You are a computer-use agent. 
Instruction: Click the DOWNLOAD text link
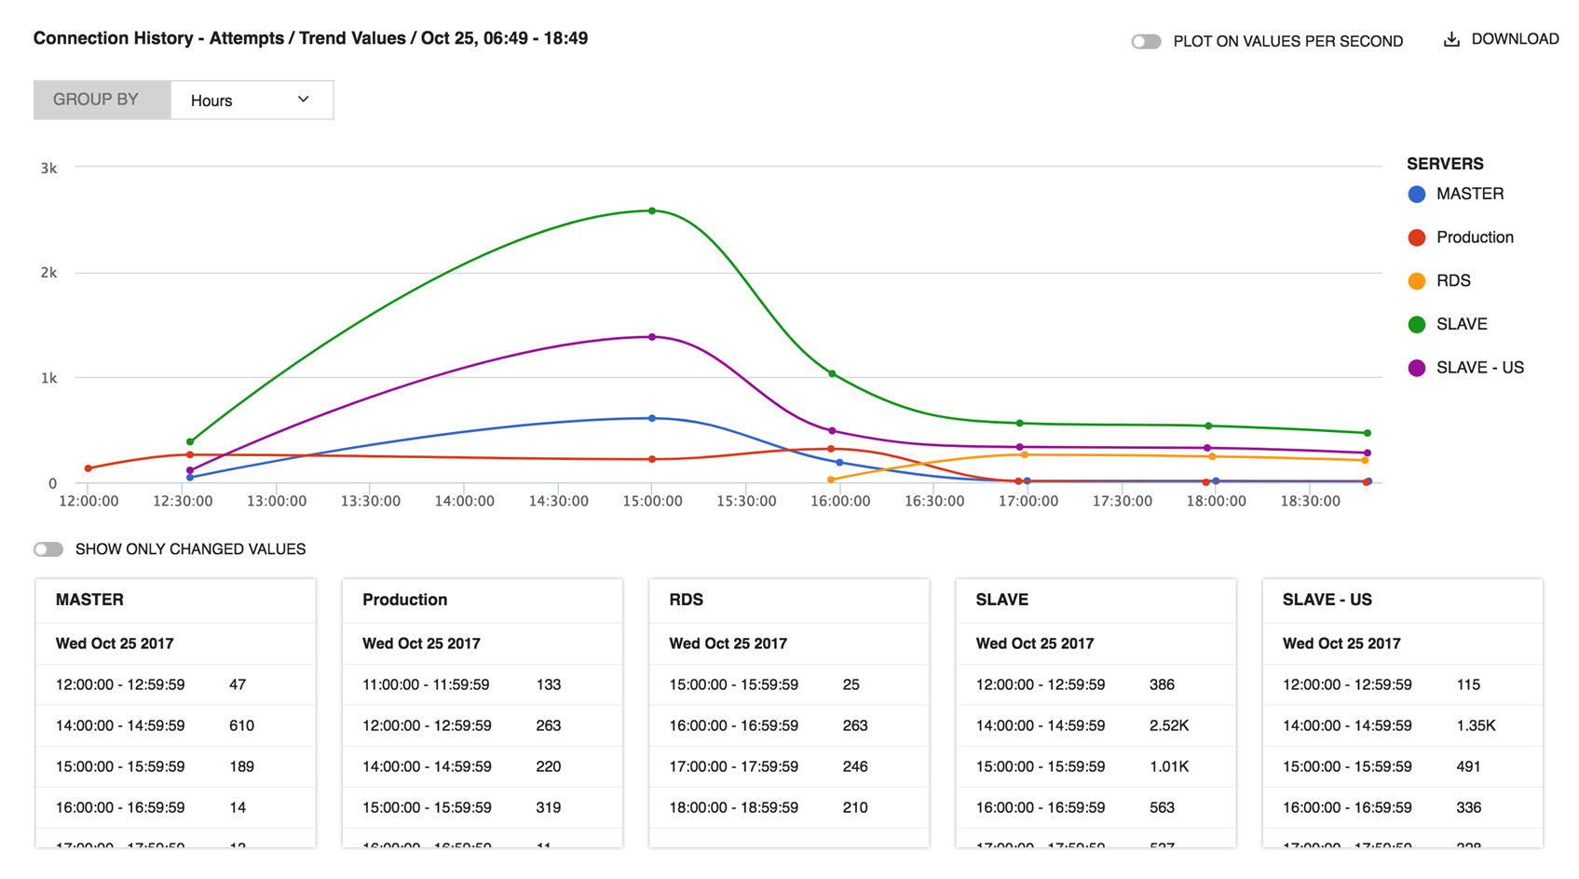coord(1515,39)
